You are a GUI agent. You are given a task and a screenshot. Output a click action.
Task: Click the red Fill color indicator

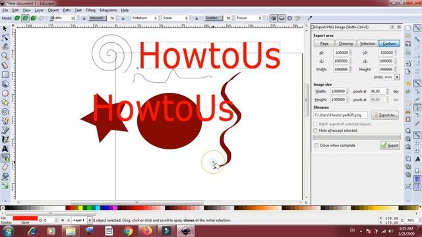pos(25,218)
